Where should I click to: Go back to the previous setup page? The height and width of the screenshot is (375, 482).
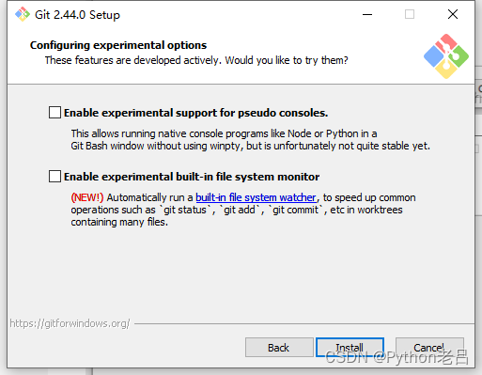(x=279, y=347)
